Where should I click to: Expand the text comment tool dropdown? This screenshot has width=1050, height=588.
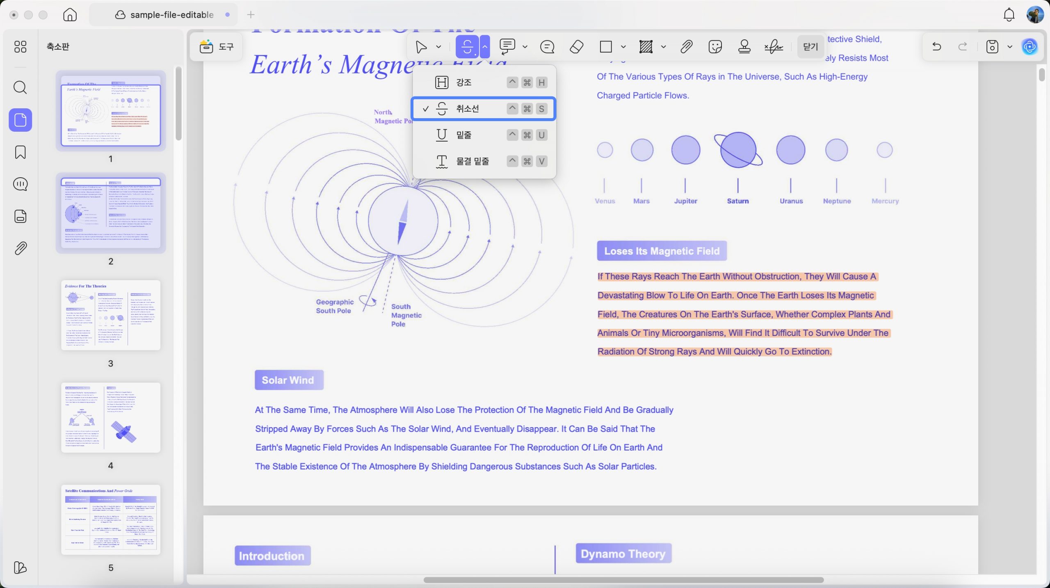tap(525, 47)
